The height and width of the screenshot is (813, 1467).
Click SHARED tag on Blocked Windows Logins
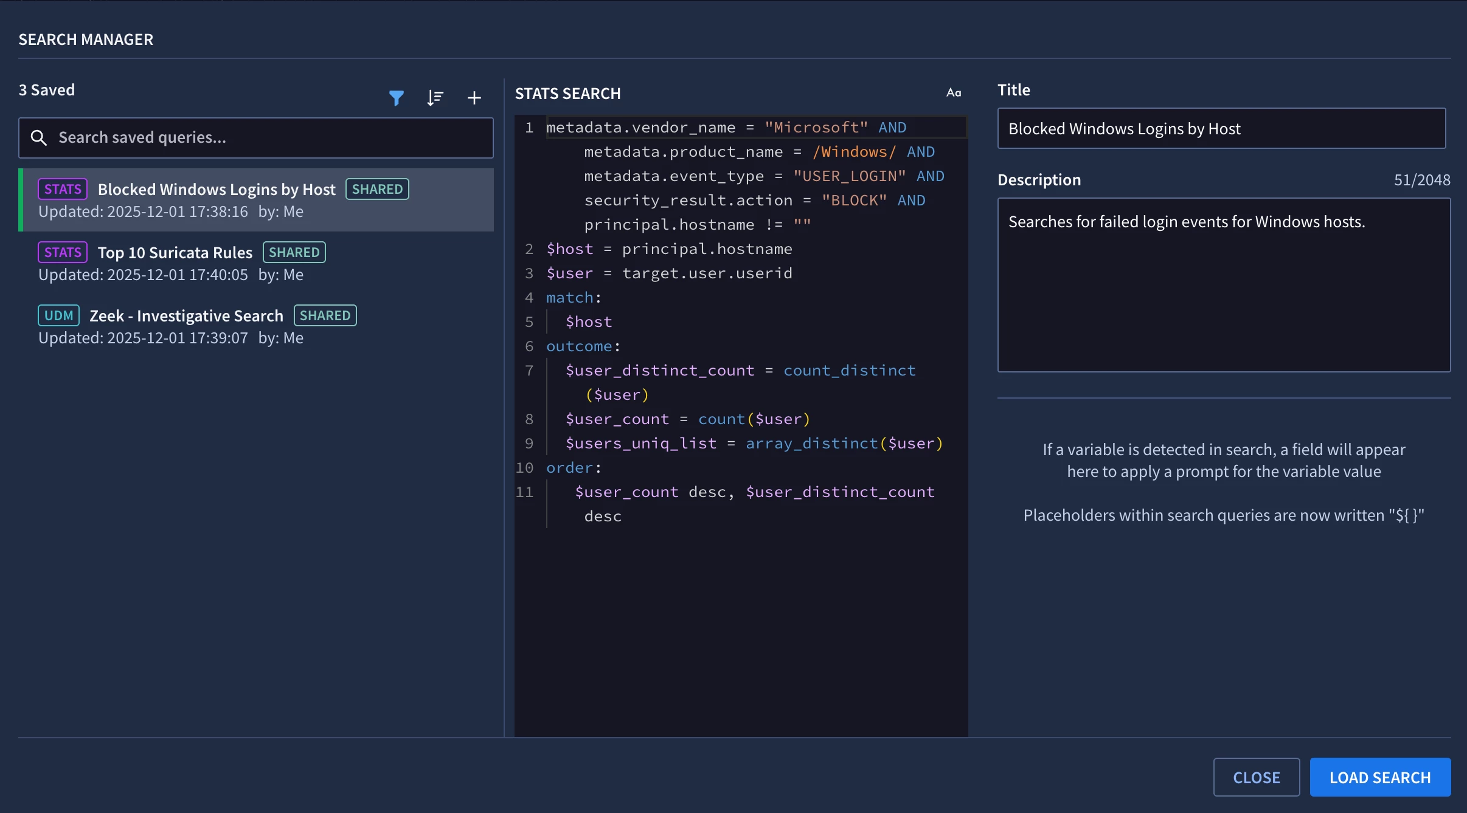(377, 190)
